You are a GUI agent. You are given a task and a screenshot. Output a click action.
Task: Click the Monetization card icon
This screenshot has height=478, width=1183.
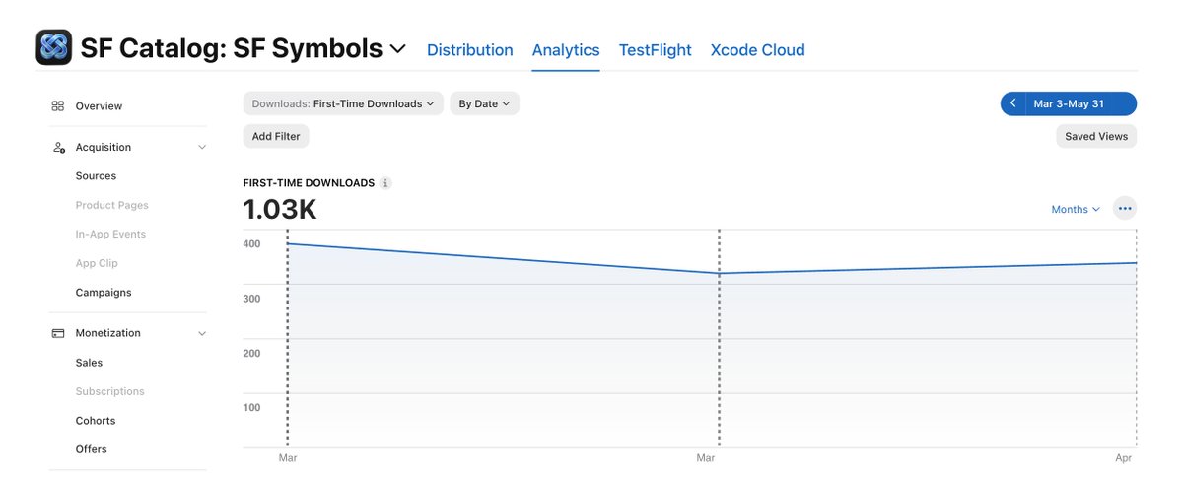click(x=58, y=333)
